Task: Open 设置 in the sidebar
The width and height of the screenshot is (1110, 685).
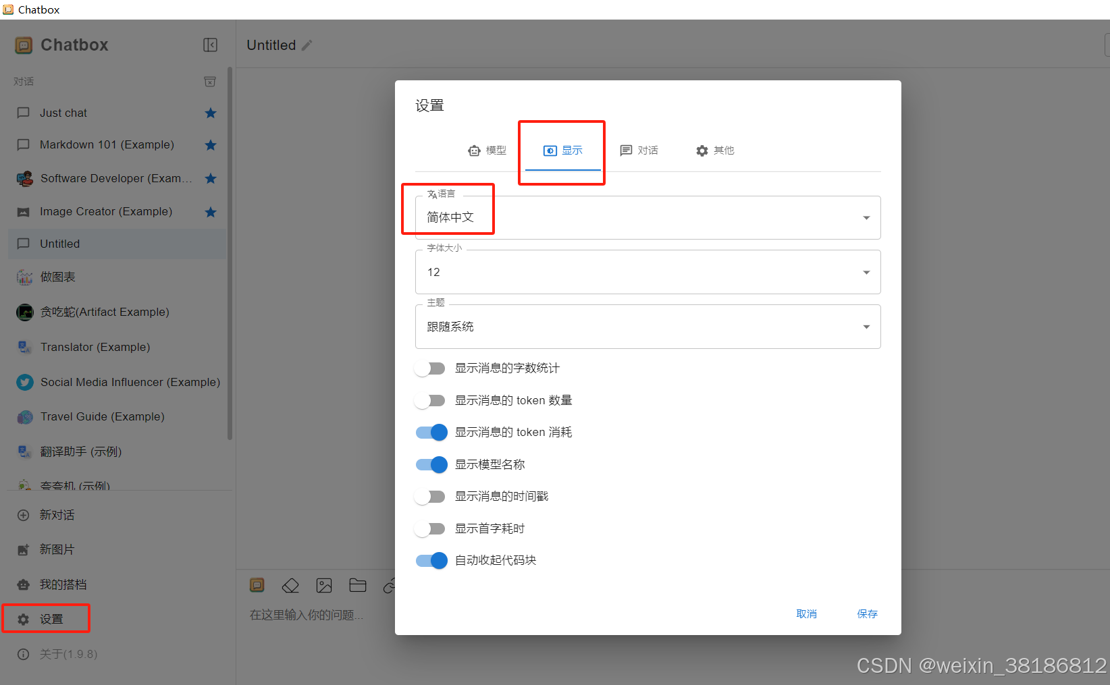Action: tap(117, 619)
